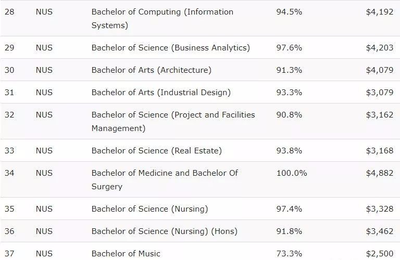Click the $4,192 salary value
The width and height of the screenshot is (400, 260).
point(379,12)
